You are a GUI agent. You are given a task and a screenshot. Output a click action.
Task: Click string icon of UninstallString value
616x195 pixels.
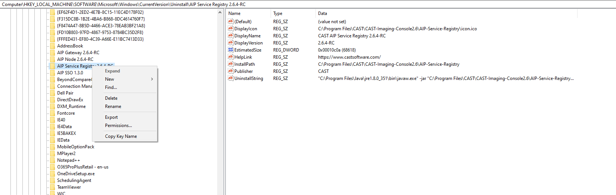(231, 78)
